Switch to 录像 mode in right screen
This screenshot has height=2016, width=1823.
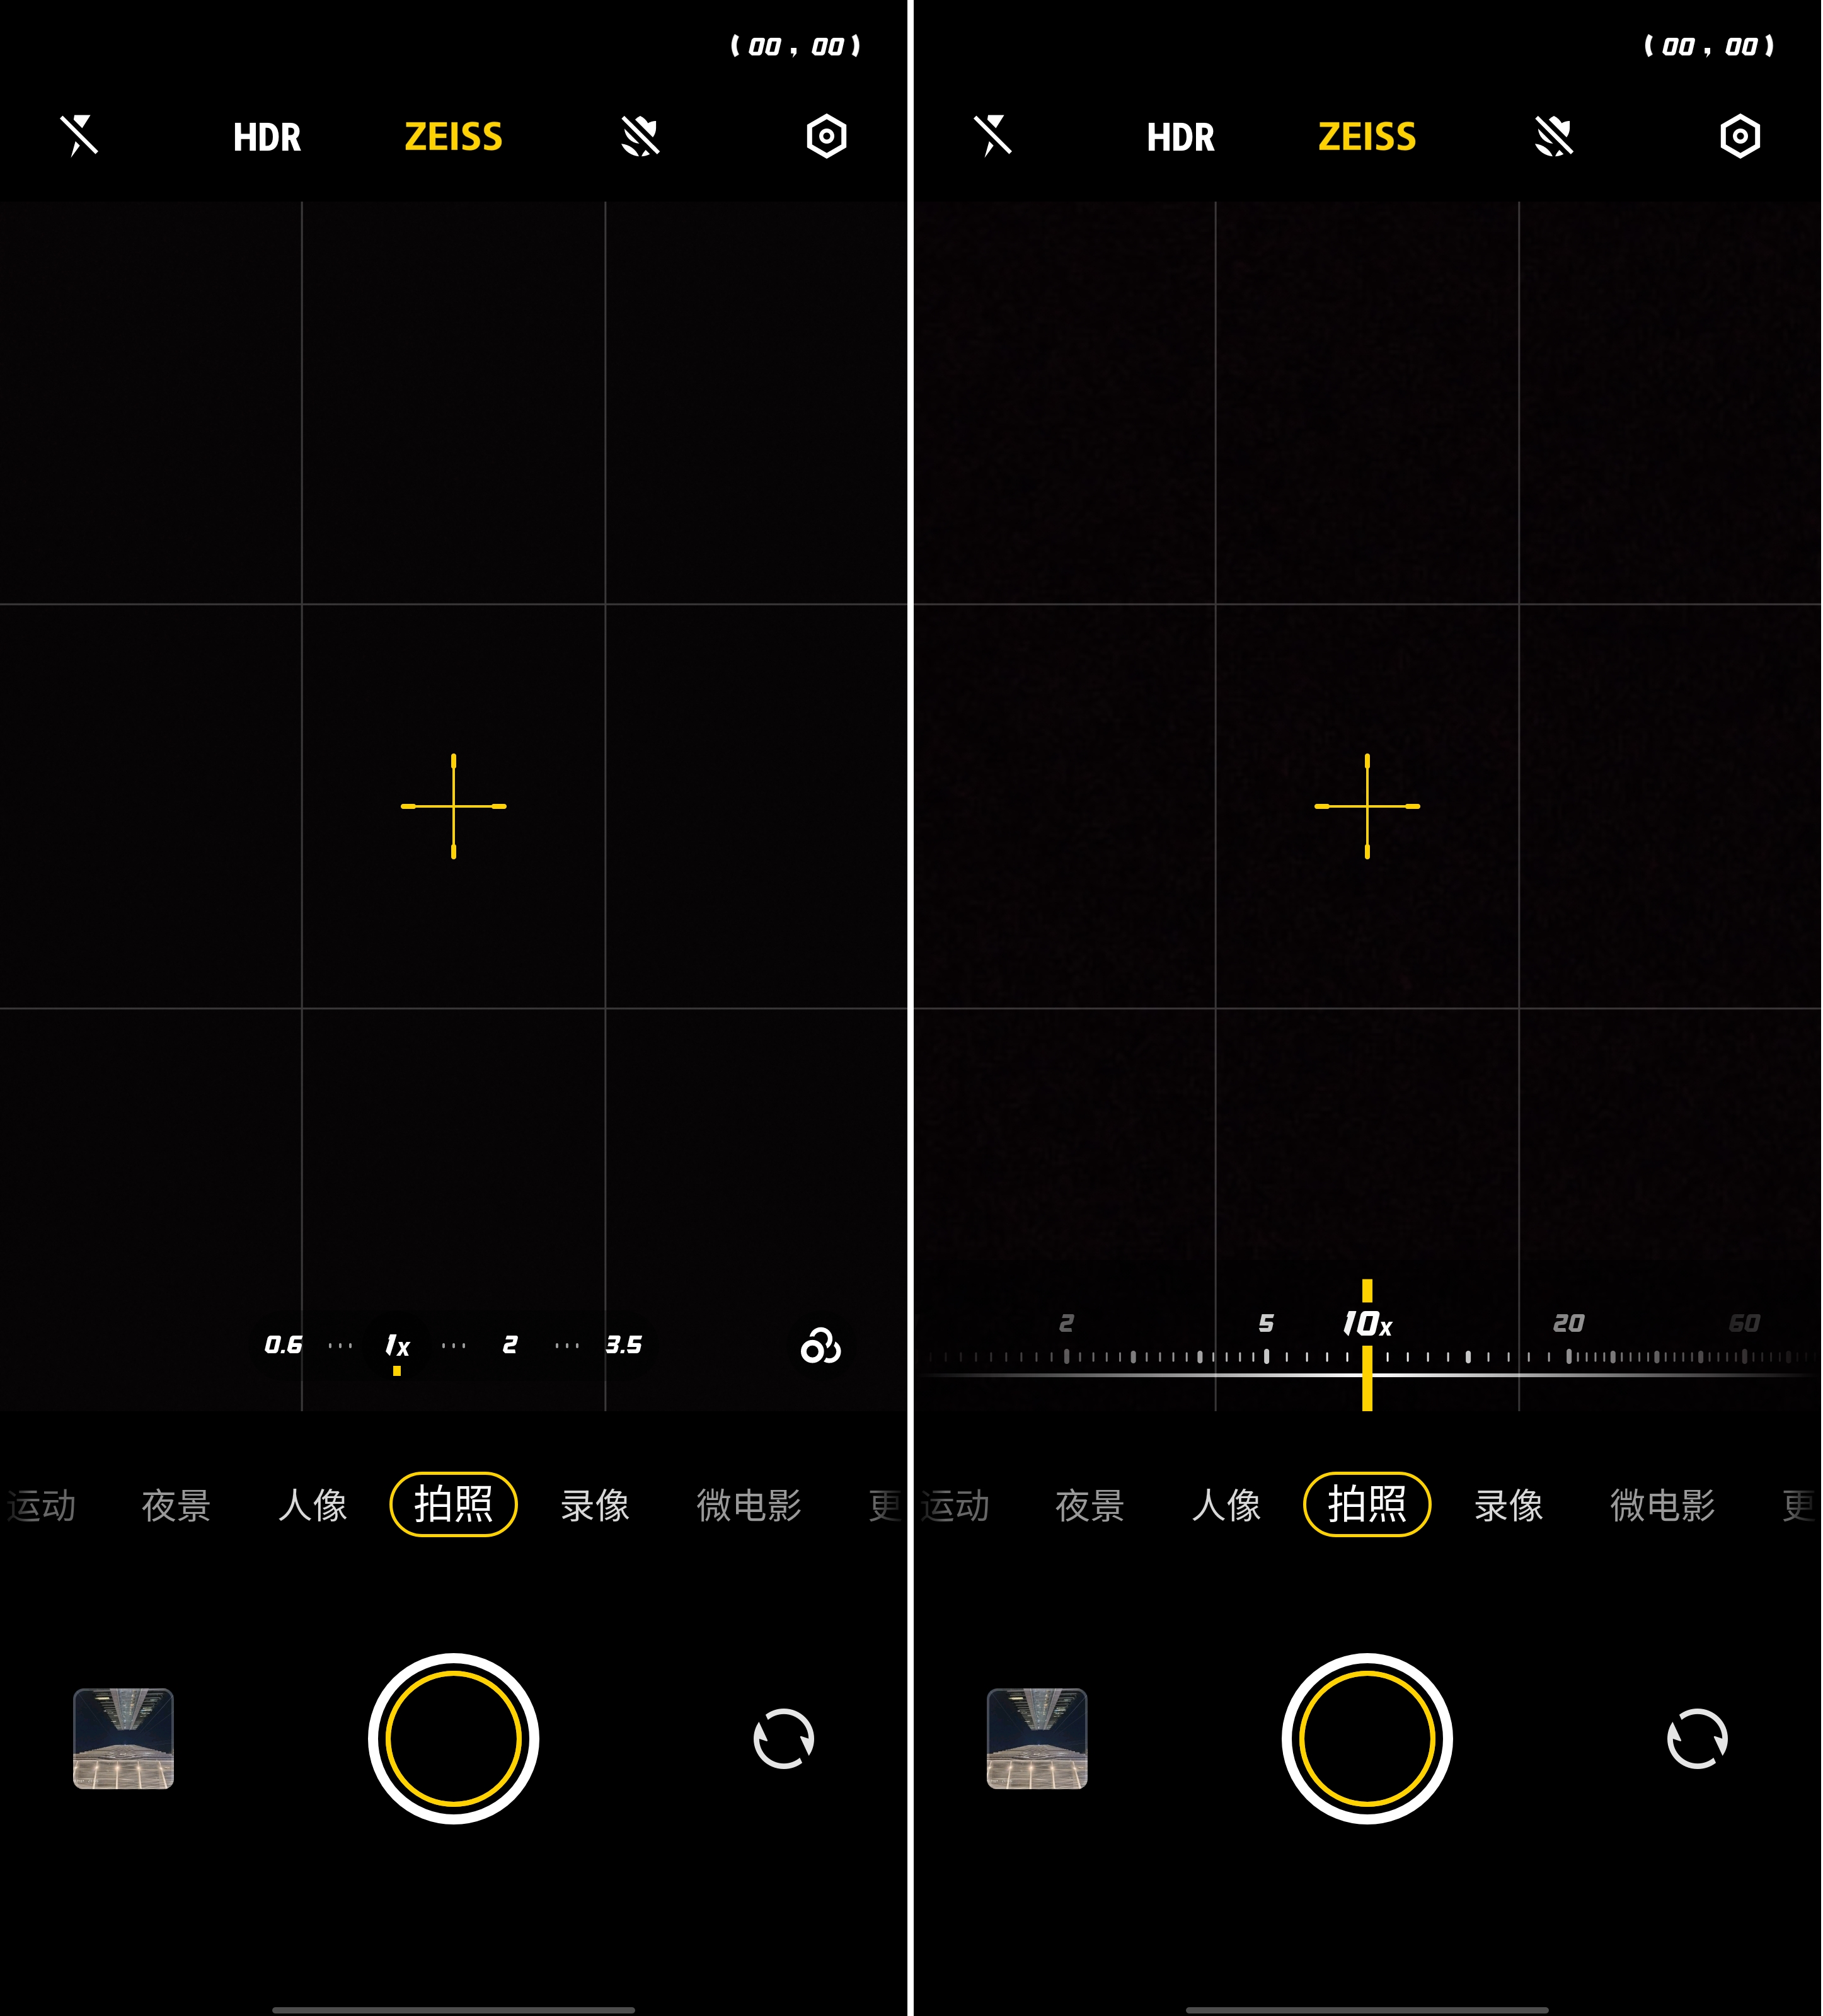(1508, 1504)
